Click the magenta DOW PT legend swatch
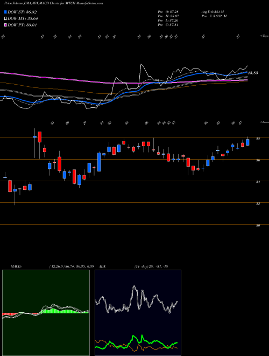The width and height of the screenshot is (269, 356). point(5,25)
